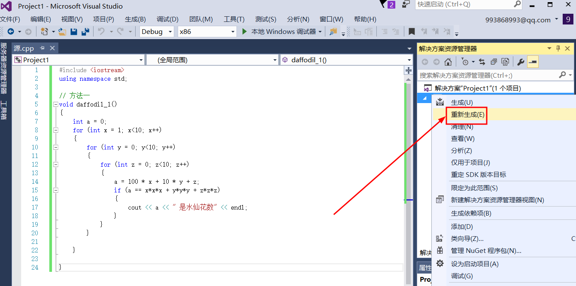Click the previous bookmark icon

click(424, 31)
